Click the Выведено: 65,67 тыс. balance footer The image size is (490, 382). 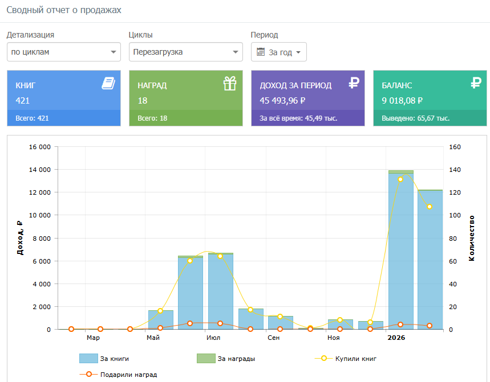pos(430,118)
